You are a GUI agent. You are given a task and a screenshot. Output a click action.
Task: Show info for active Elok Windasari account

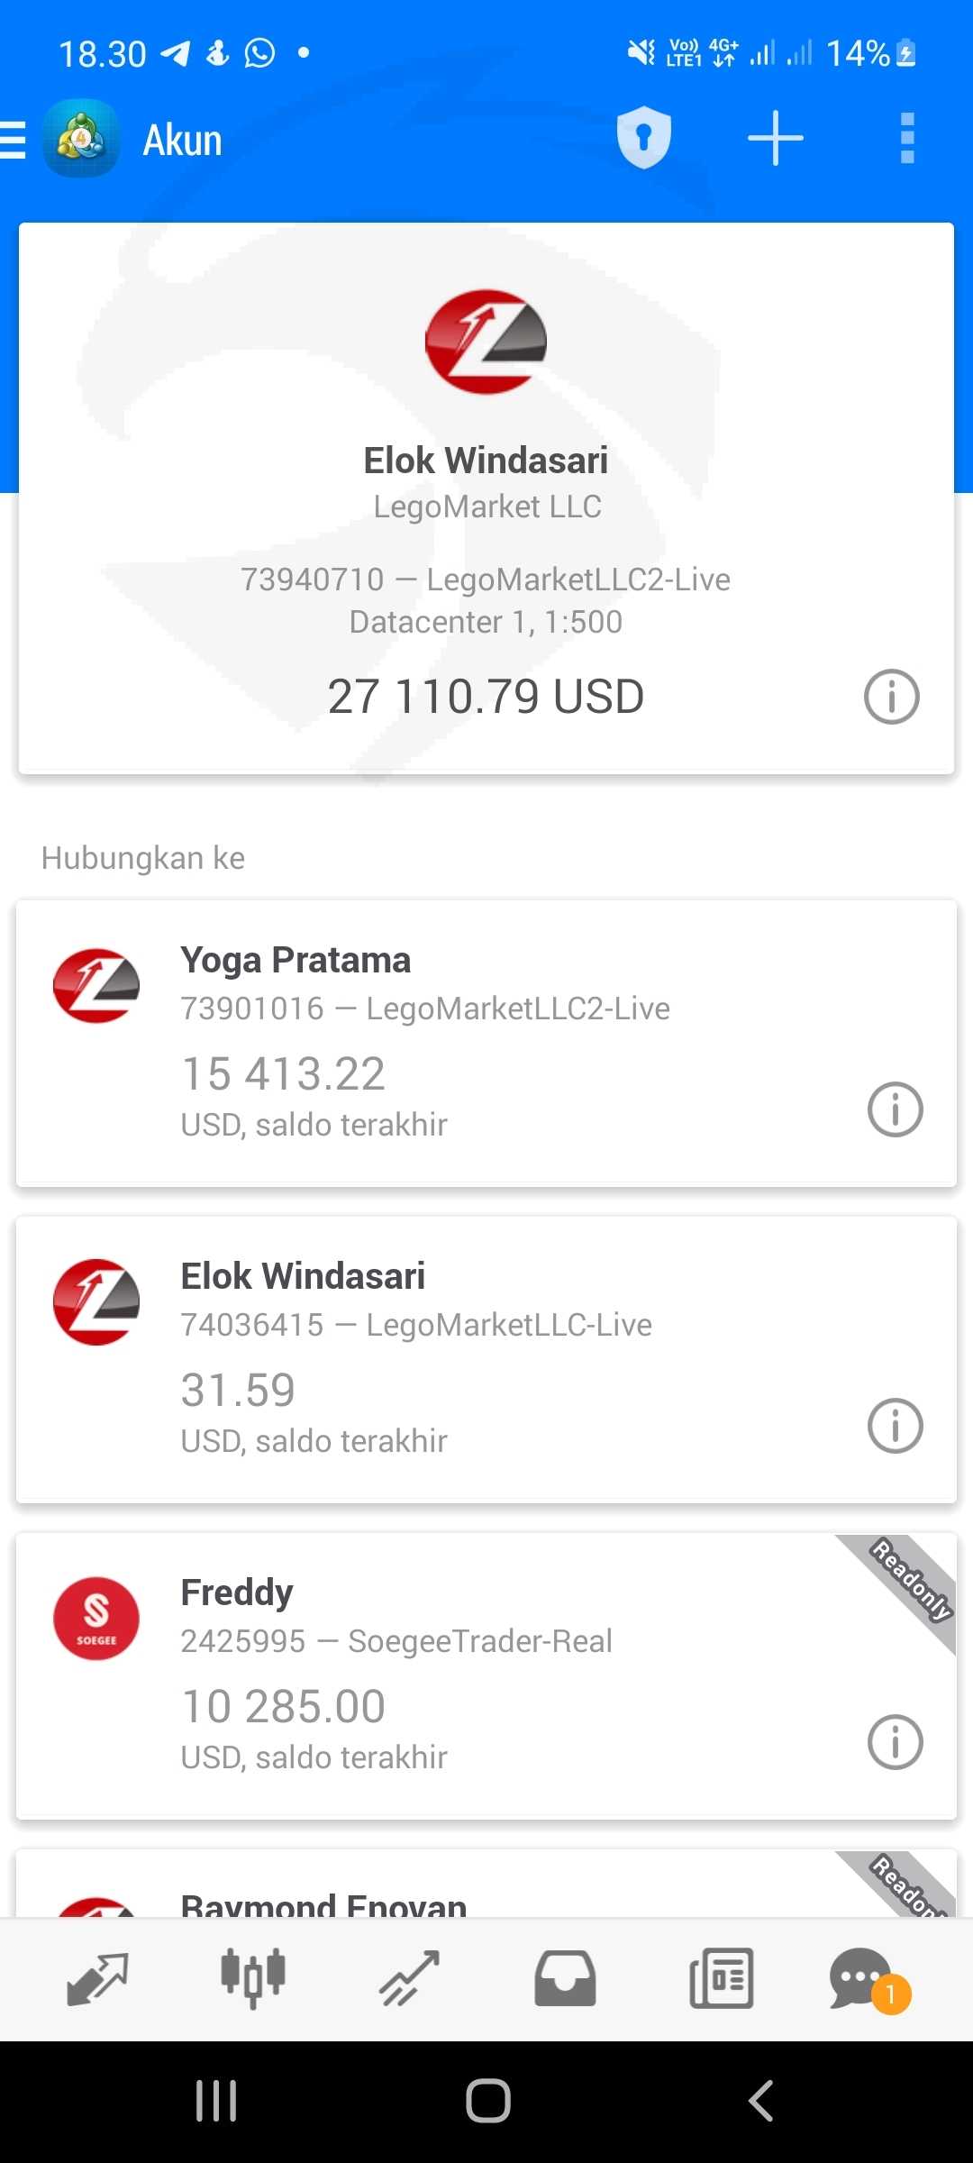pos(891,697)
